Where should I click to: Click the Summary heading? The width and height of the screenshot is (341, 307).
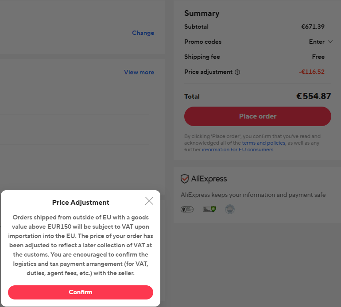pos(201,13)
